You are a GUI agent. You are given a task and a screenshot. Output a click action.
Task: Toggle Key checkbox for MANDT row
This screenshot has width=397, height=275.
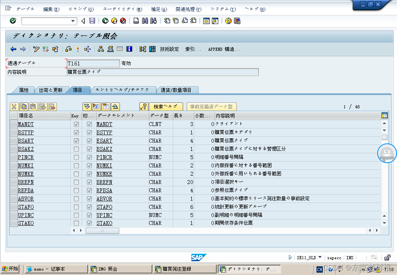76,124
